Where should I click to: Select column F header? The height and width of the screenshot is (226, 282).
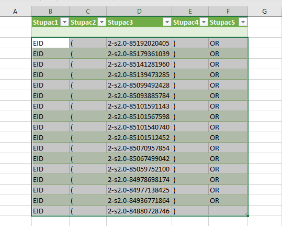(x=228, y=12)
